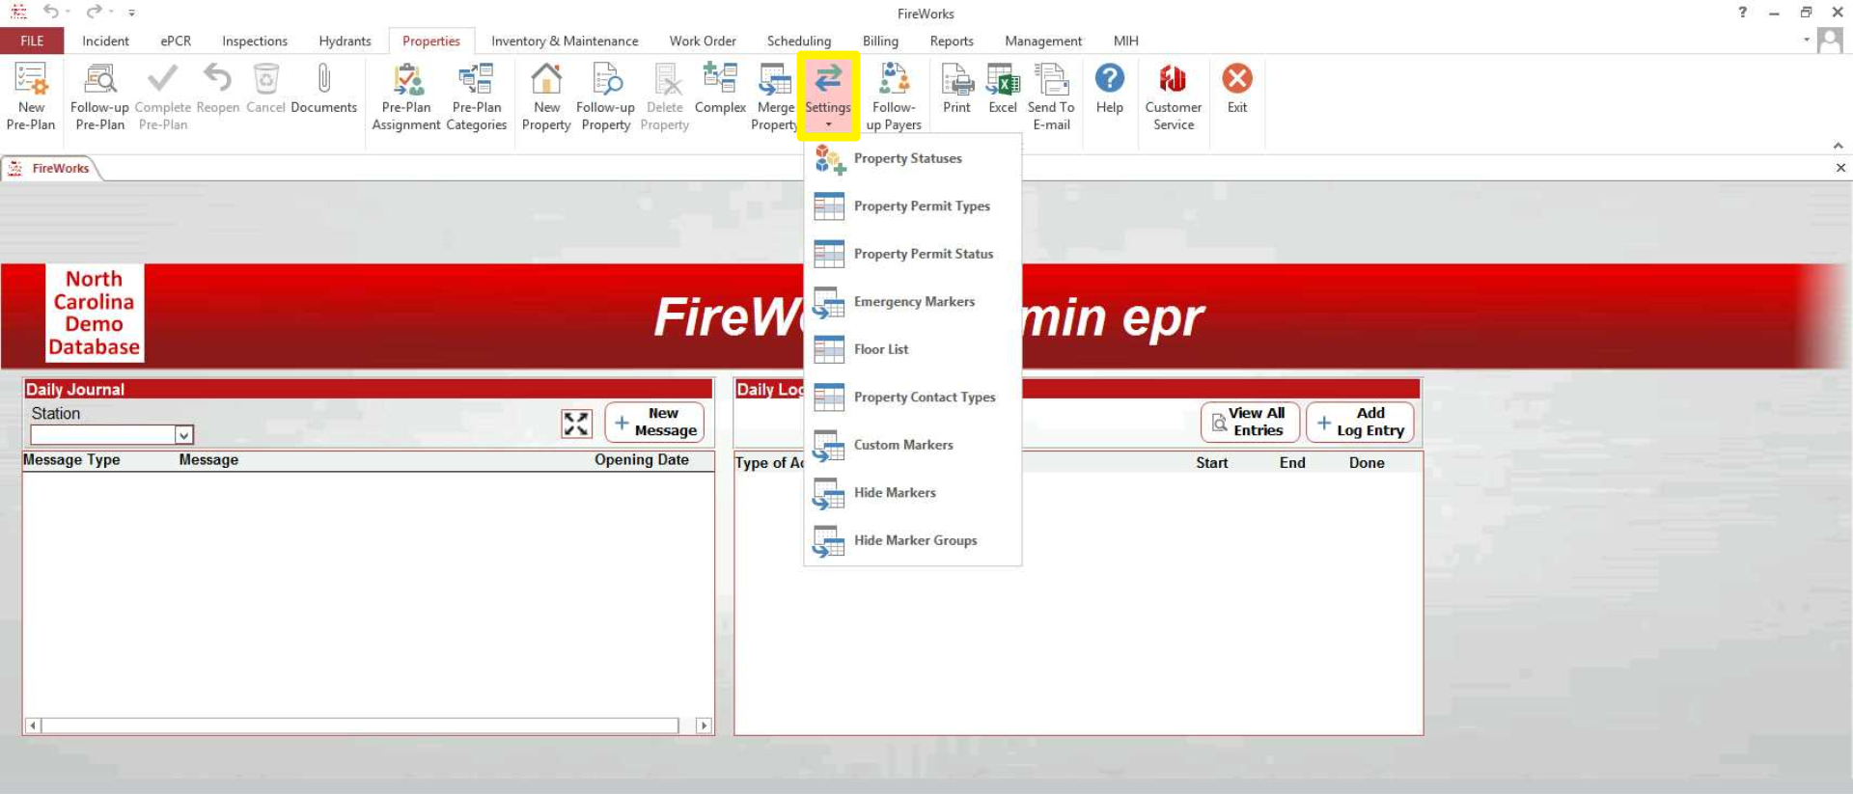Switch to the Billing tab

coord(880,41)
